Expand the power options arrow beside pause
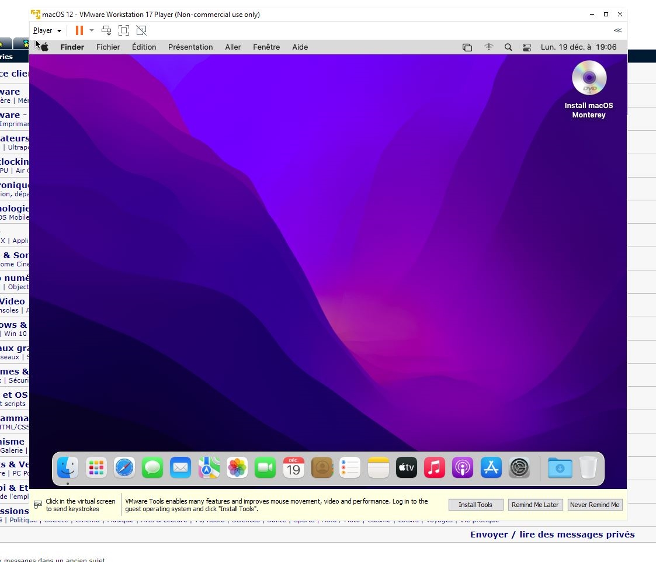Viewport: 656px width, 562px height. pyautogui.click(x=92, y=30)
